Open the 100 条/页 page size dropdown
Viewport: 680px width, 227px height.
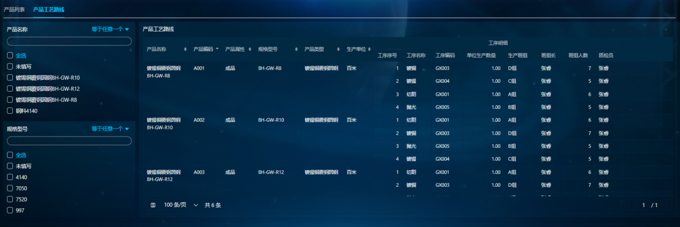click(x=181, y=205)
